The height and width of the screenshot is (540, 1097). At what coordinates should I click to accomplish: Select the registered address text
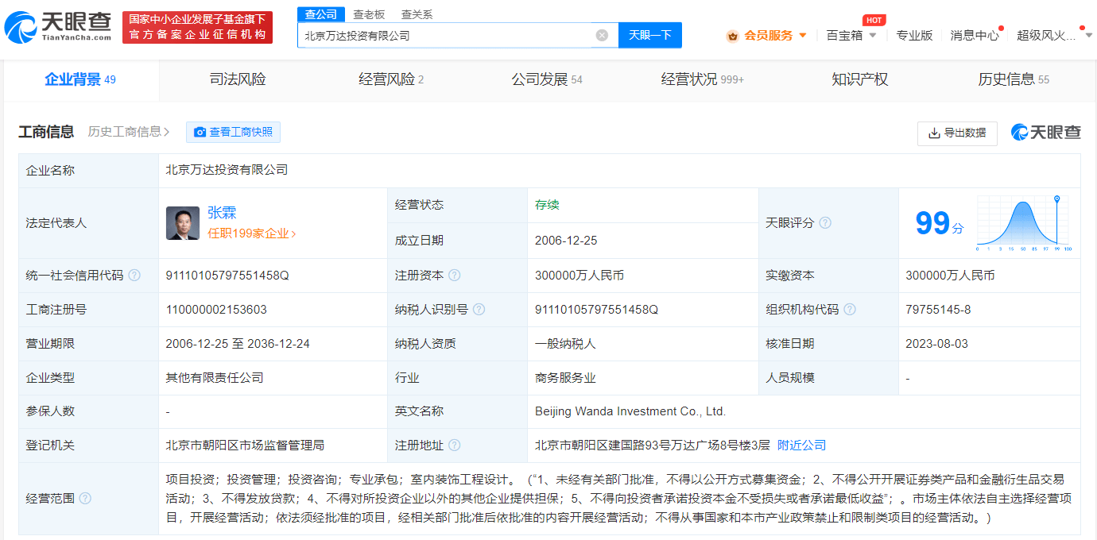(x=653, y=445)
